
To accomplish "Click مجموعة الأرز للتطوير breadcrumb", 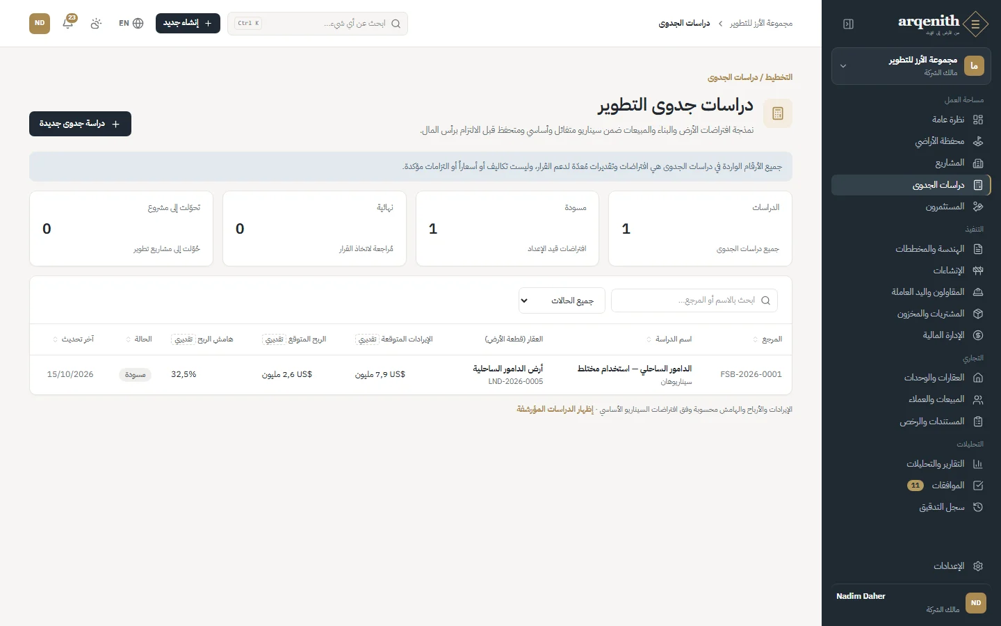I will [761, 24].
